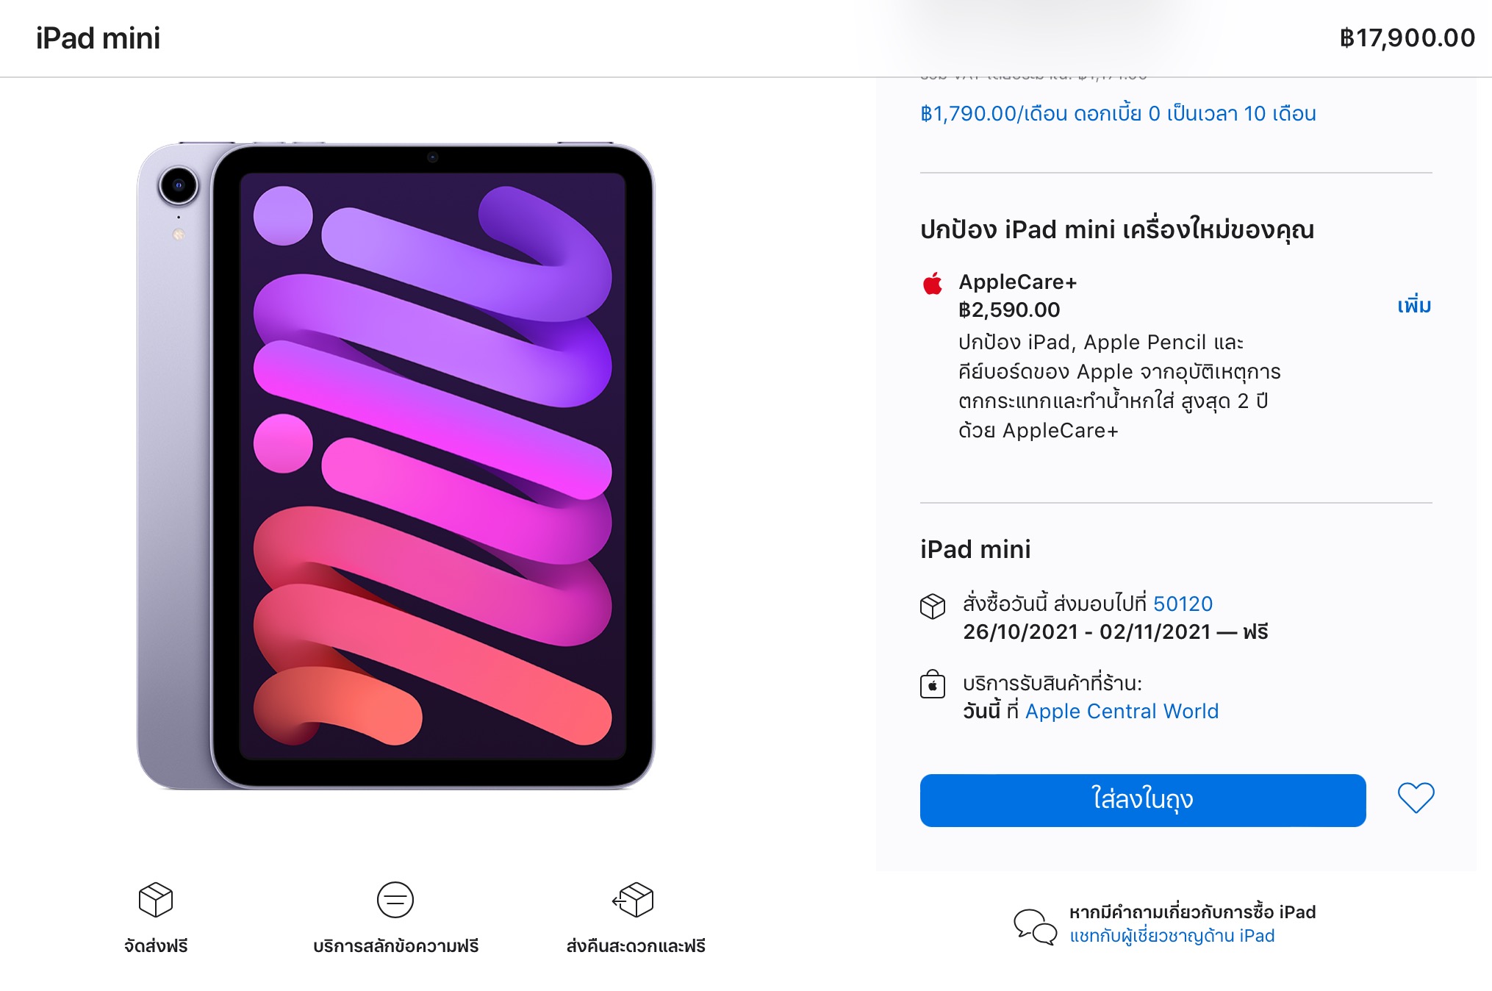Click the จัดส่งฟรี text label
This screenshot has width=1492, height=991.
click(x=156, y=946)
